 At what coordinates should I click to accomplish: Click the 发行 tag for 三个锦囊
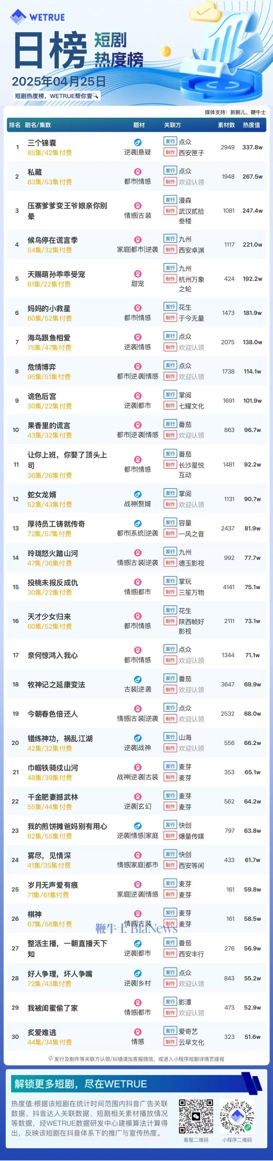click(170, 141)
